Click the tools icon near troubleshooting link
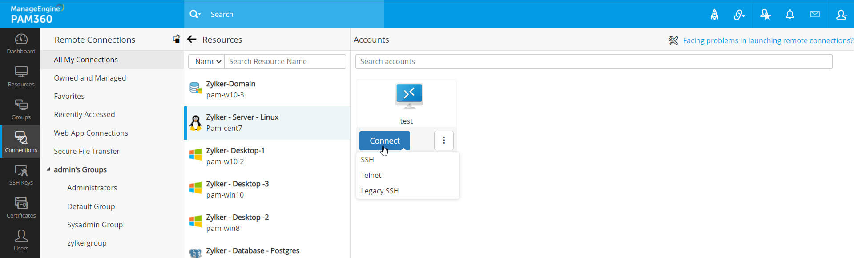Image resolution: width=854 pixels, height=258 pixels. point(673,41)
